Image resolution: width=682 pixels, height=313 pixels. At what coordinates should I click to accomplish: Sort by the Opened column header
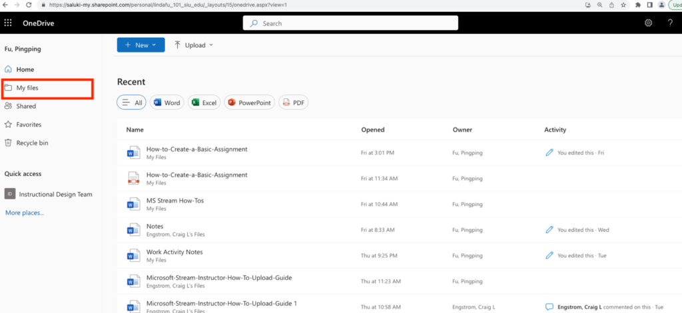click(373, 130)
